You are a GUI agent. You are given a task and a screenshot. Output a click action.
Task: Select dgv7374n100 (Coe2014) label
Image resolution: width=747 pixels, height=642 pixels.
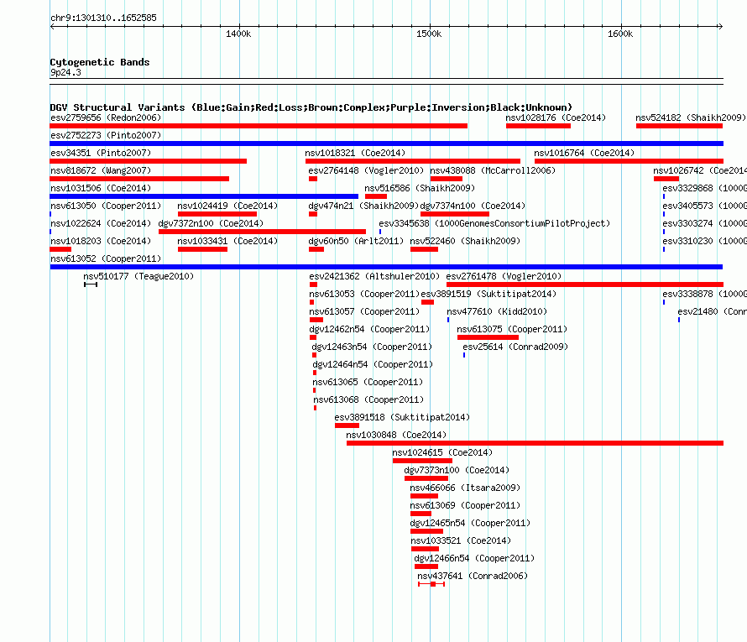click(x=473, y=206)
